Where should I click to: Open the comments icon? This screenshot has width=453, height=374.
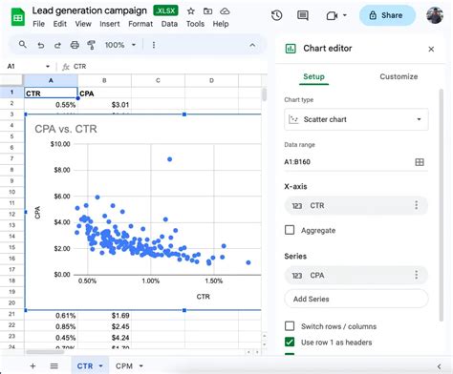pyautogui.click(x=303, y=15)
